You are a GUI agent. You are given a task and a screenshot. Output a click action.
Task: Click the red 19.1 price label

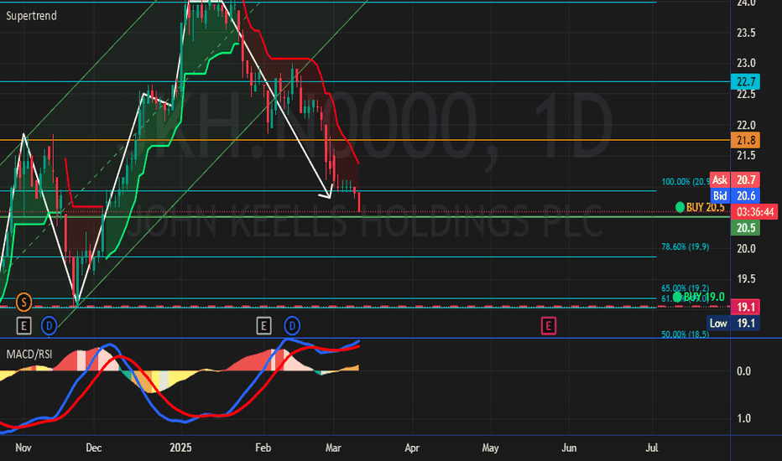pyautogui.click(x=745, y=307)
